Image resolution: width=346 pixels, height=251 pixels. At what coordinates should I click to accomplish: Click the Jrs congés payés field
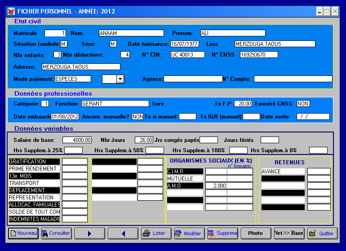coord(209,140)
